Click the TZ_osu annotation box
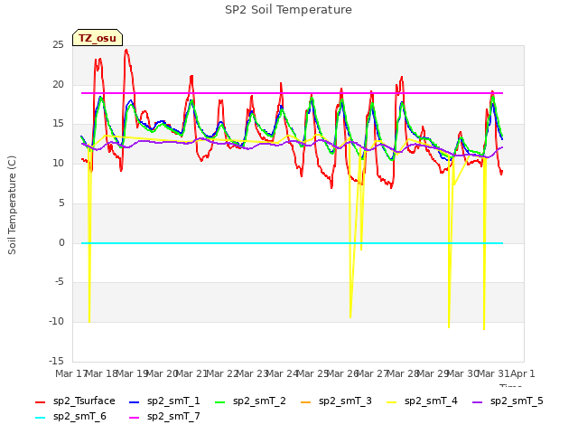Screen dimensions: 578x434 pos(98,38)
